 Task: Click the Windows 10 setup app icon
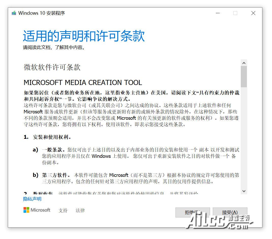(x=14, y=13)
